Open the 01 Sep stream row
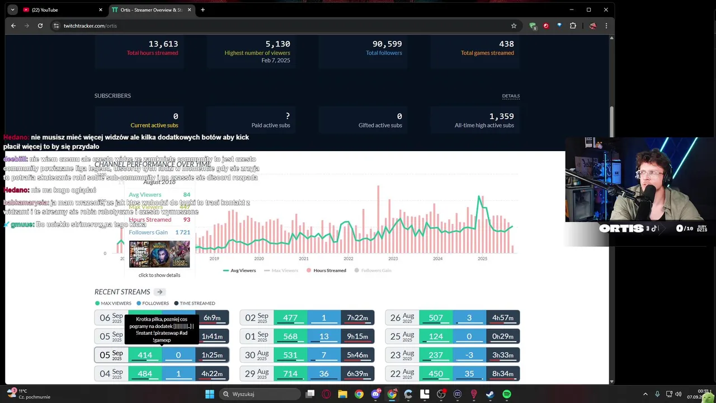Viewport: 716px width, 403px height. pos(307,336)
